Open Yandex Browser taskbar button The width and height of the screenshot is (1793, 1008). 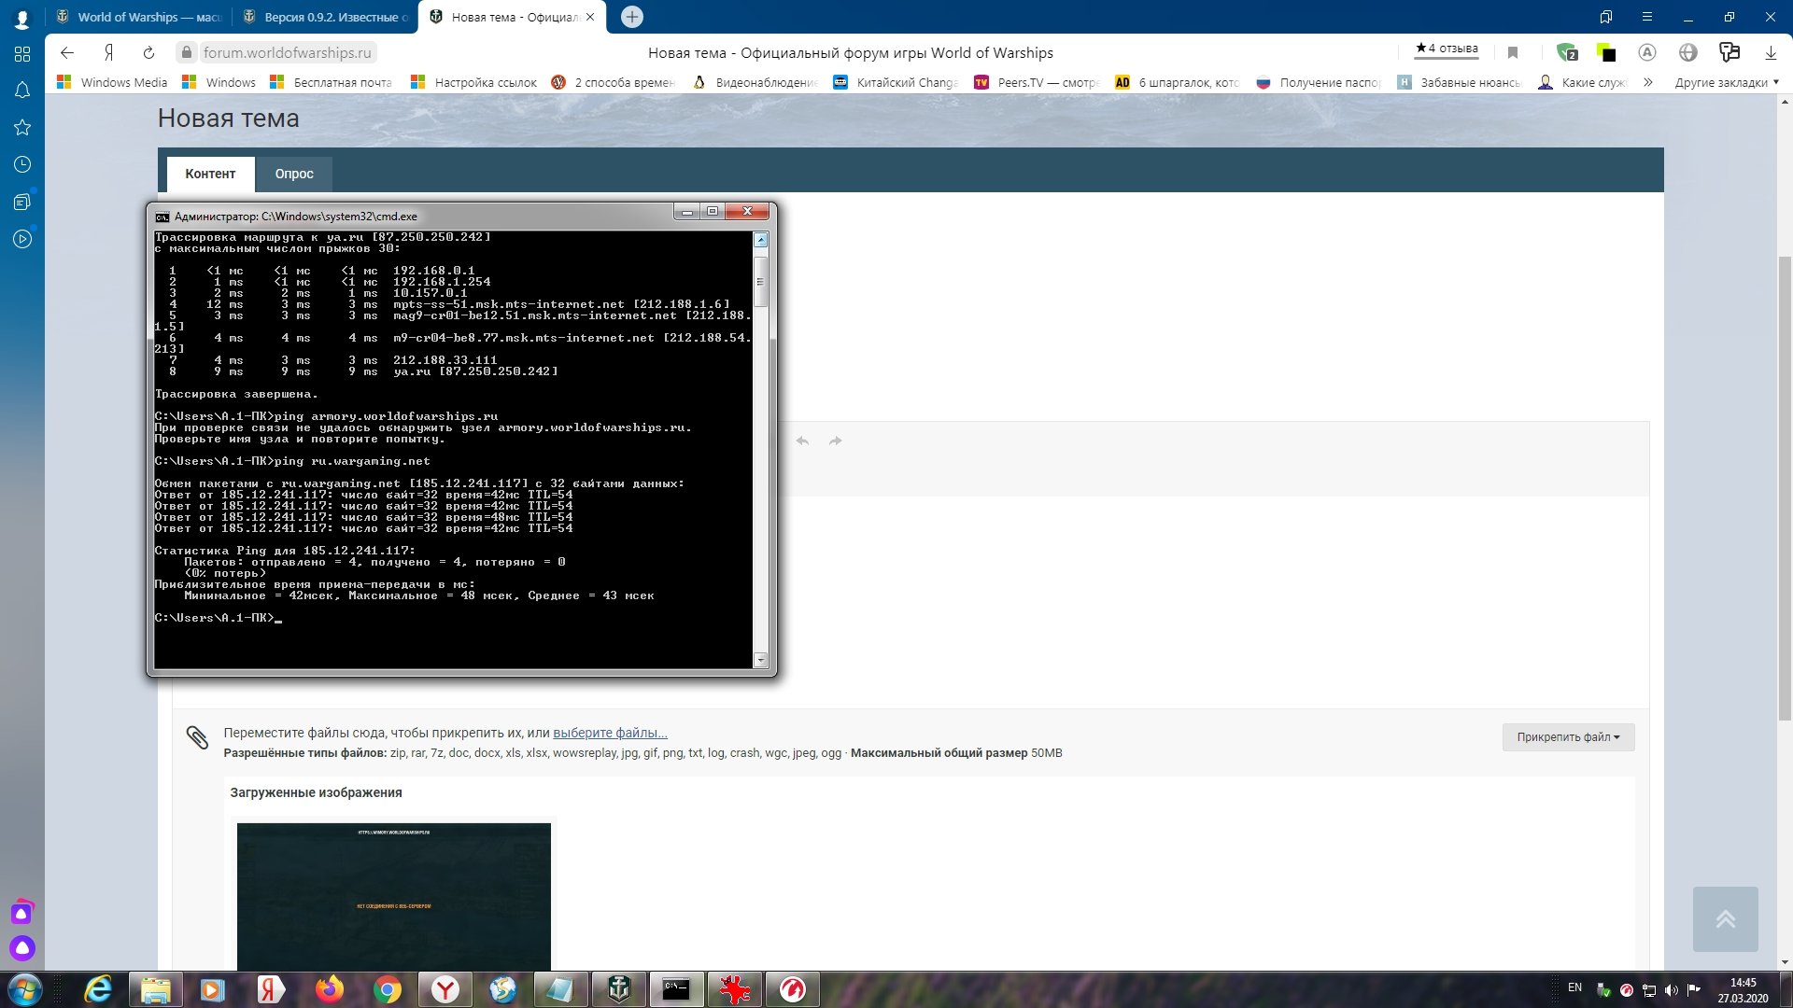click(445, 989)
